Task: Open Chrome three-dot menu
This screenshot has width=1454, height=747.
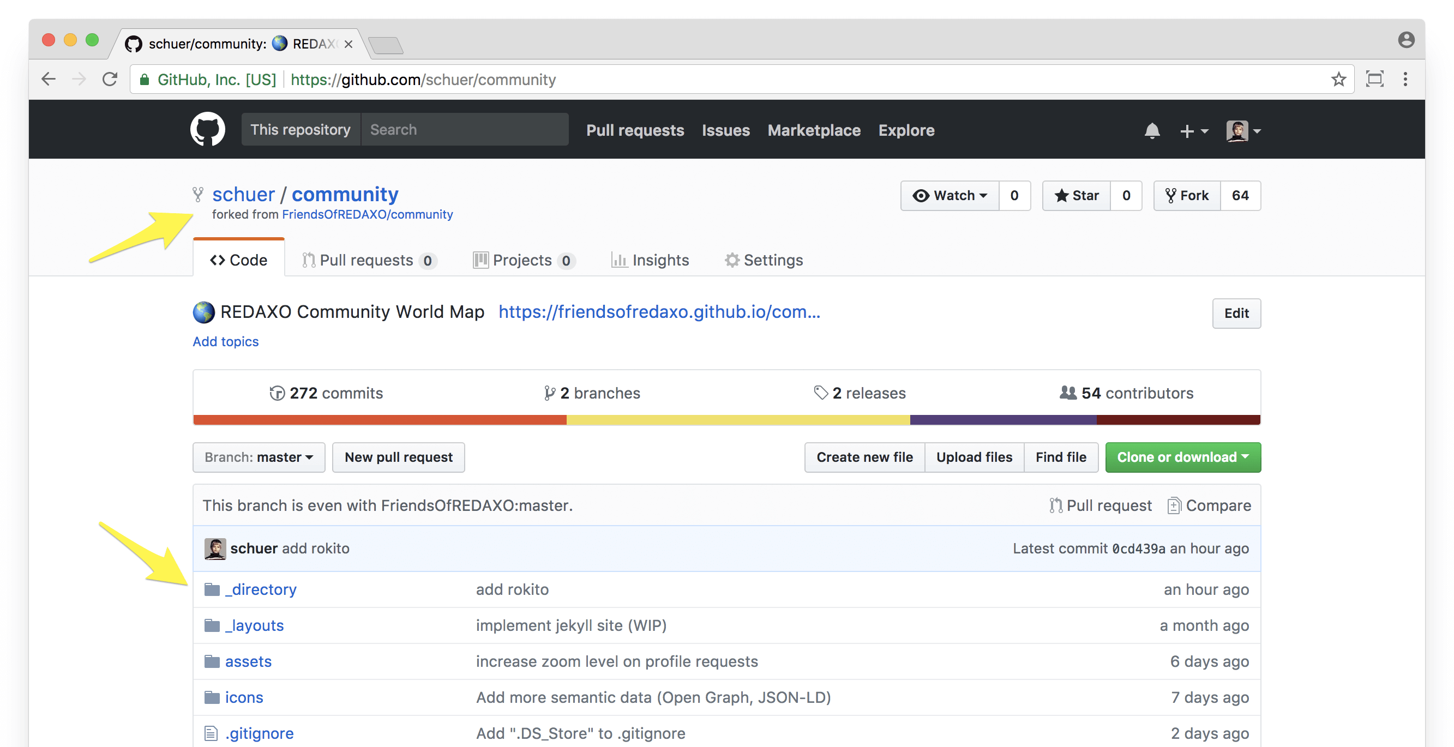Action: click(1405, 80)
